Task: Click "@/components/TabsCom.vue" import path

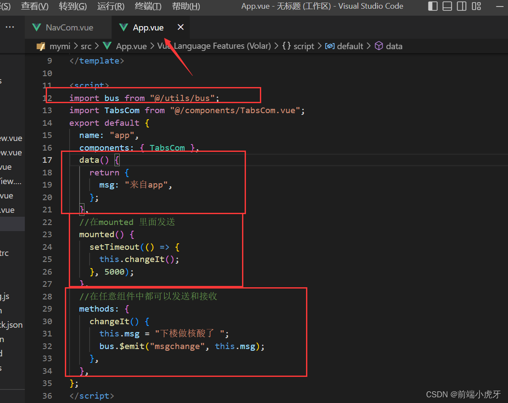Action: coord(235,111)
